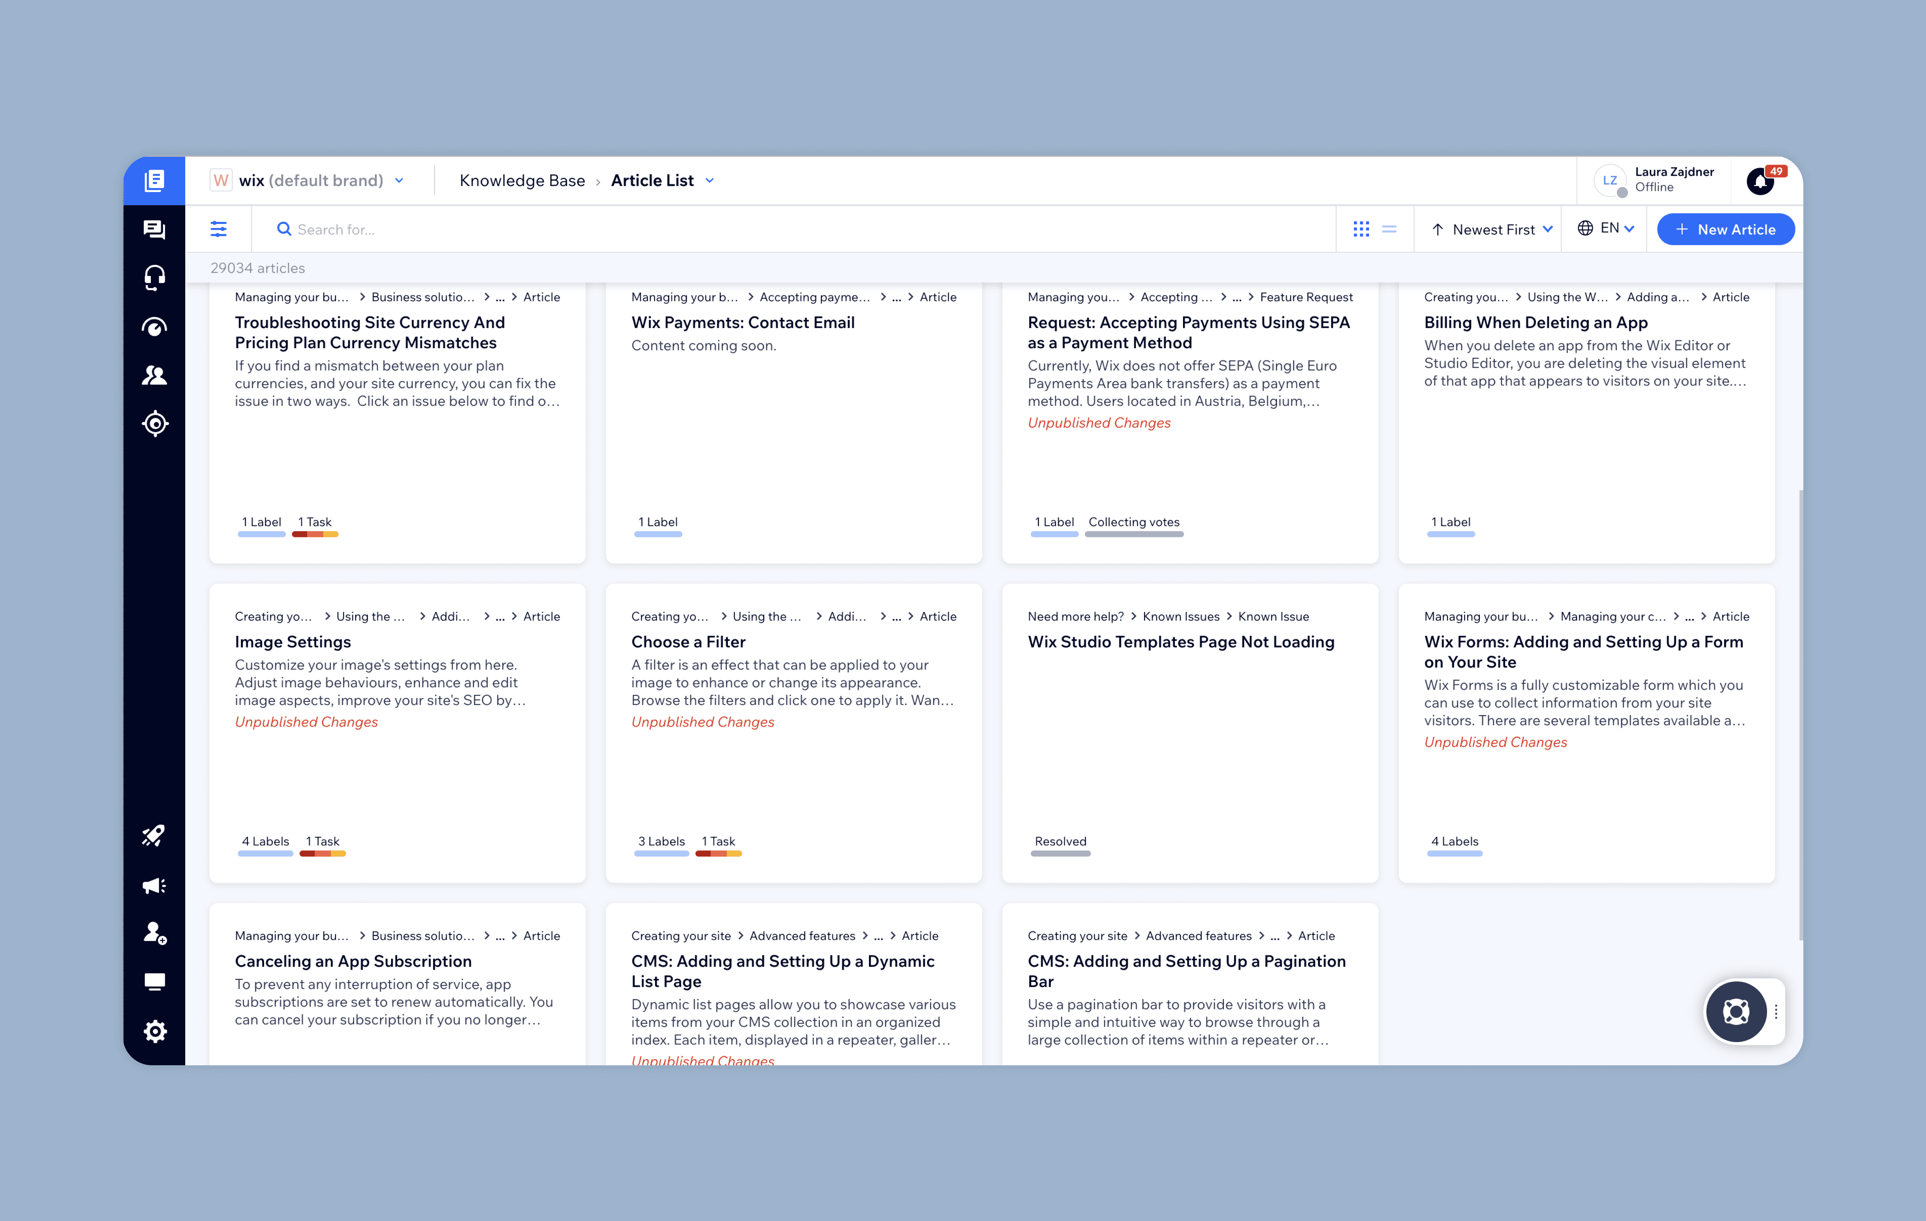Click the megaphone announcements icon

pyautogui.click(x=155, y=885)
